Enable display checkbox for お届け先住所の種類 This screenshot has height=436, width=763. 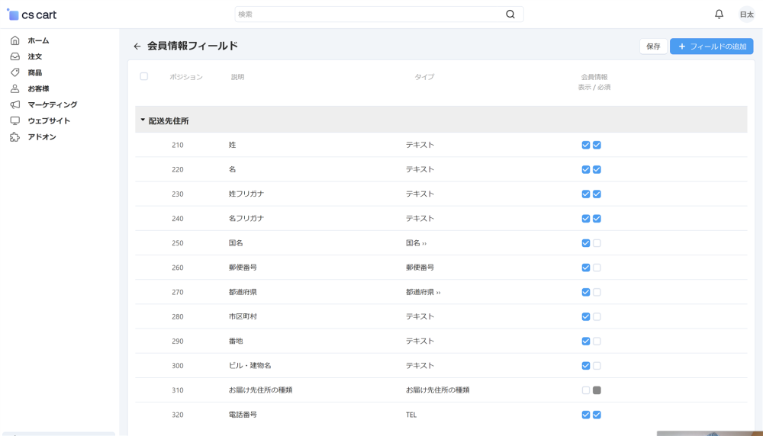pyautogui.click(x=585, y=390)
